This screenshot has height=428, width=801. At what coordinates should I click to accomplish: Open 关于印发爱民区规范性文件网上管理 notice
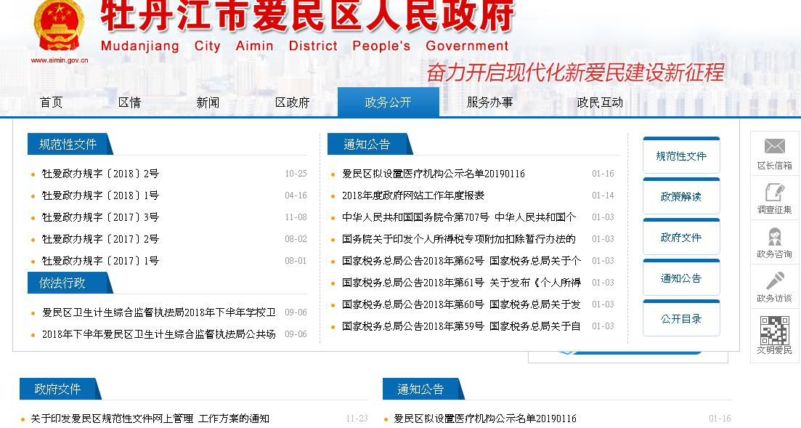tap(150, 419)
